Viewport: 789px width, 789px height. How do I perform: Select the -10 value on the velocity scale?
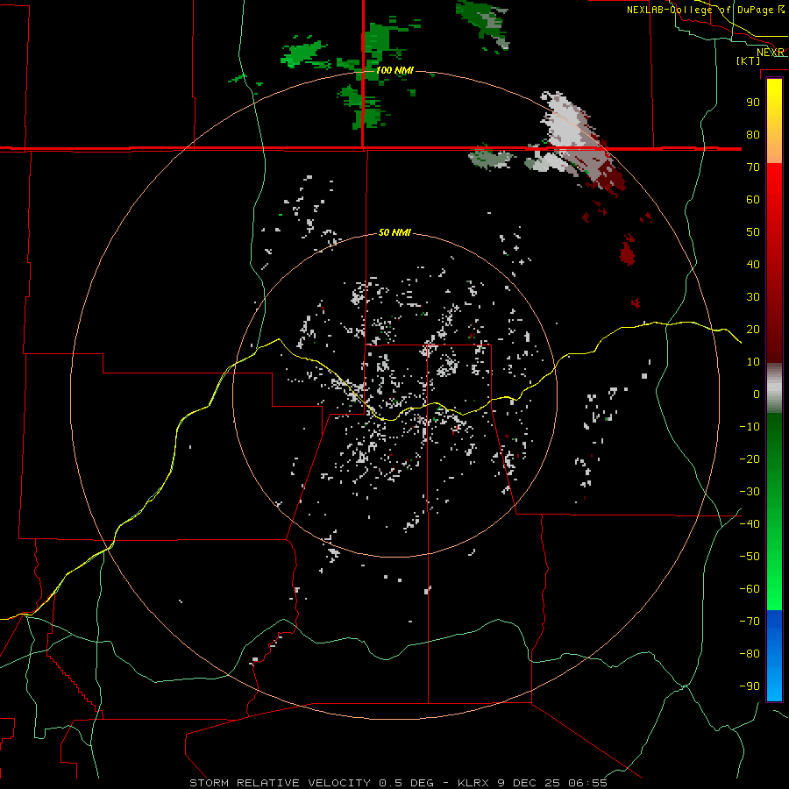pyautogui.click(x=750, y=427)
